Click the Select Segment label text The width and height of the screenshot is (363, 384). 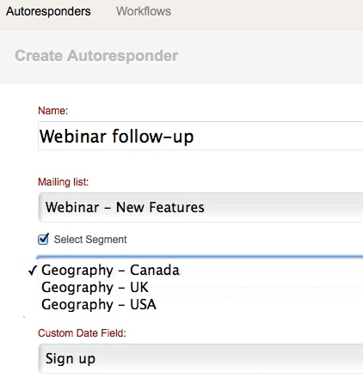(x=90, y=240)
